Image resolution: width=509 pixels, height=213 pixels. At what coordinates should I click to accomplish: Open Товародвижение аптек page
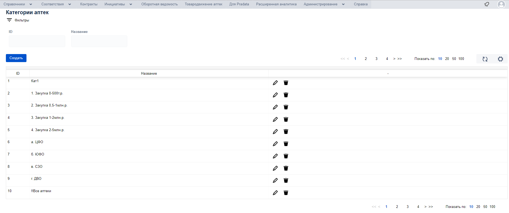[204, 4]
